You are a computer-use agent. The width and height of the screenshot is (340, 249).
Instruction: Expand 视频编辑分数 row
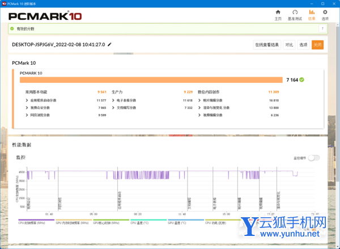pyautogui.click(x=199, y=115)
